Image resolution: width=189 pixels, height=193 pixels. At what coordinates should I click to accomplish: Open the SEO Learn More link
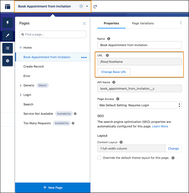(160, 126)
